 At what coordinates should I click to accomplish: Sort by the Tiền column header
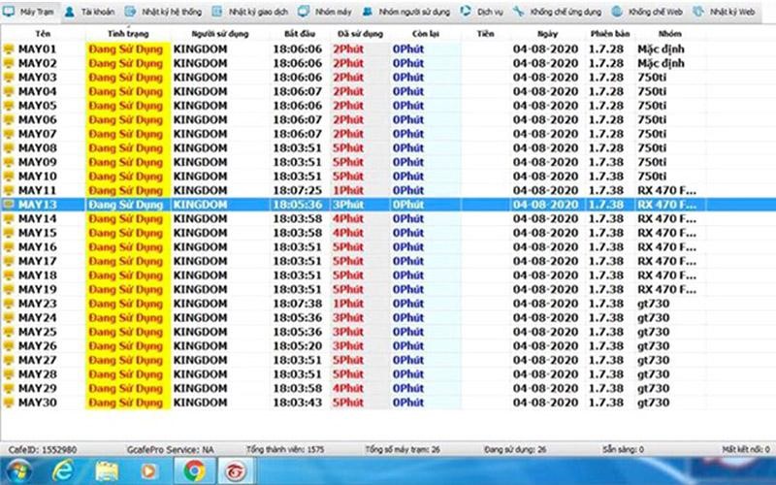pos(486,34)
